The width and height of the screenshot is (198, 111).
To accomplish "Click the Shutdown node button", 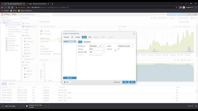I will pyautogui.click(x=163, y=18).
